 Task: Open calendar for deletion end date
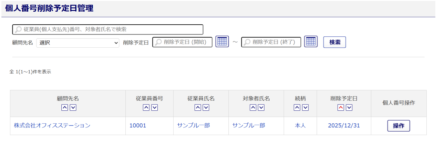coord(311,41)
